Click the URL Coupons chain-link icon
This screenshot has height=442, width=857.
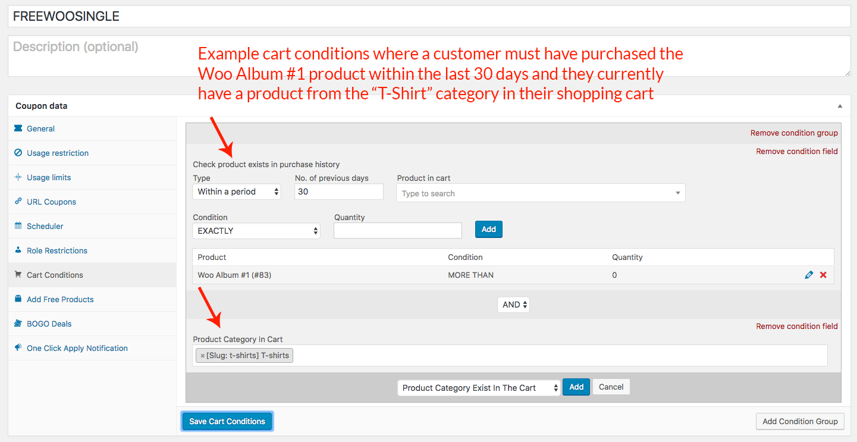(x=18, y=202)
